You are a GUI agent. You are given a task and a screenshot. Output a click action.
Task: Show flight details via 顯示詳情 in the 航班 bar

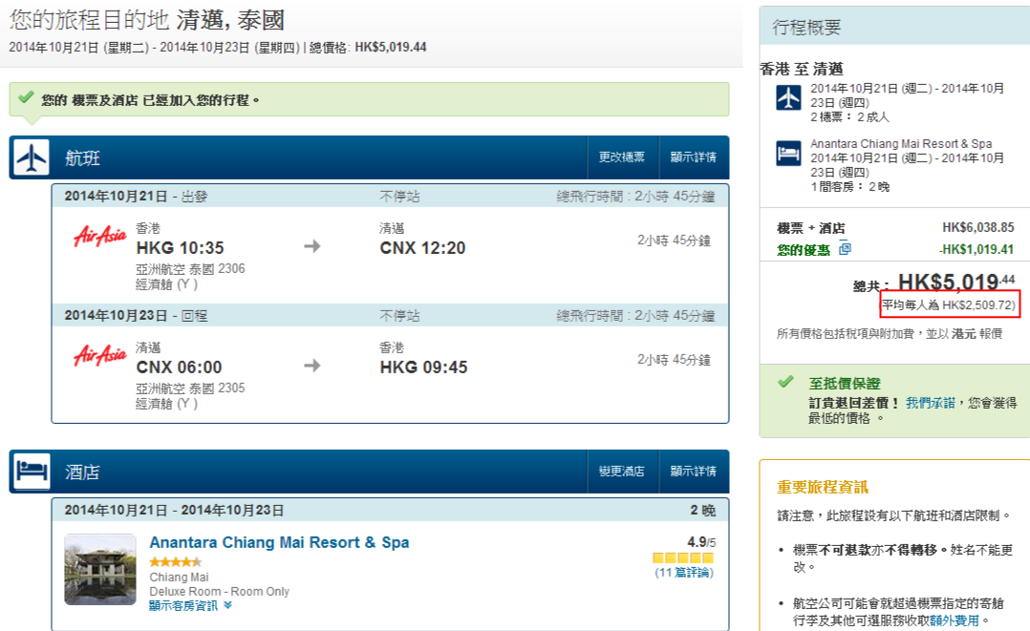(x=693, y=158)
